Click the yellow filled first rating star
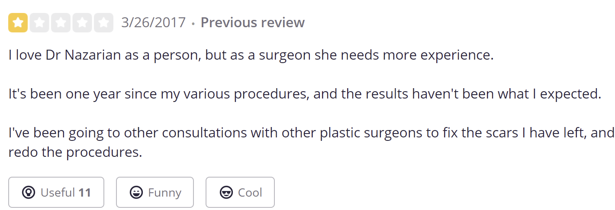 18,22
